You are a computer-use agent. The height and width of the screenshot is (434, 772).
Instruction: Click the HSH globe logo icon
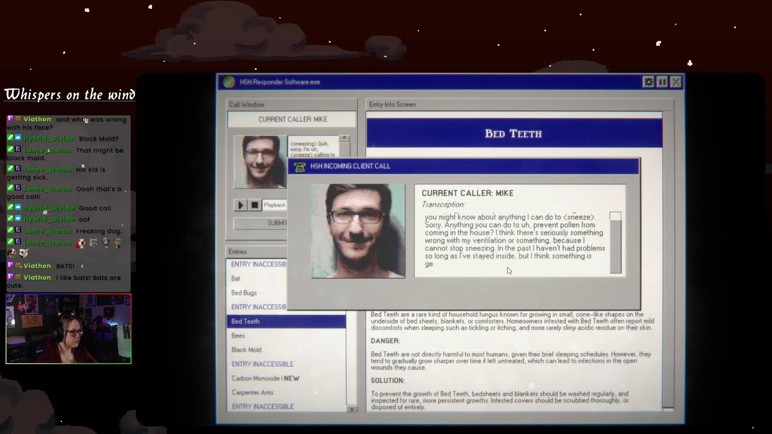[x=229, y=82]
